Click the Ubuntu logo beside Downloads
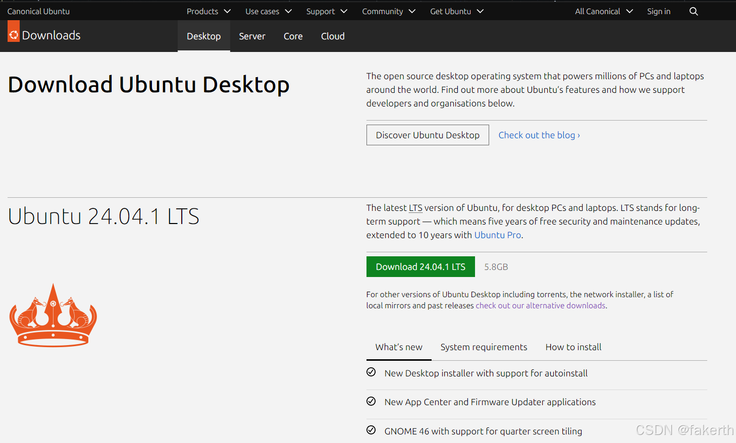The width and height of the screenshot is (736, 443). 14,31
